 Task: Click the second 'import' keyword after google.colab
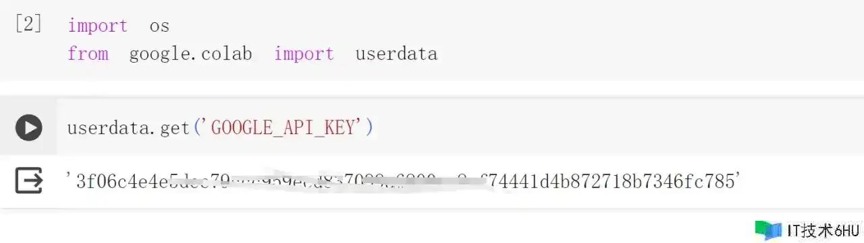coord(304,55)
